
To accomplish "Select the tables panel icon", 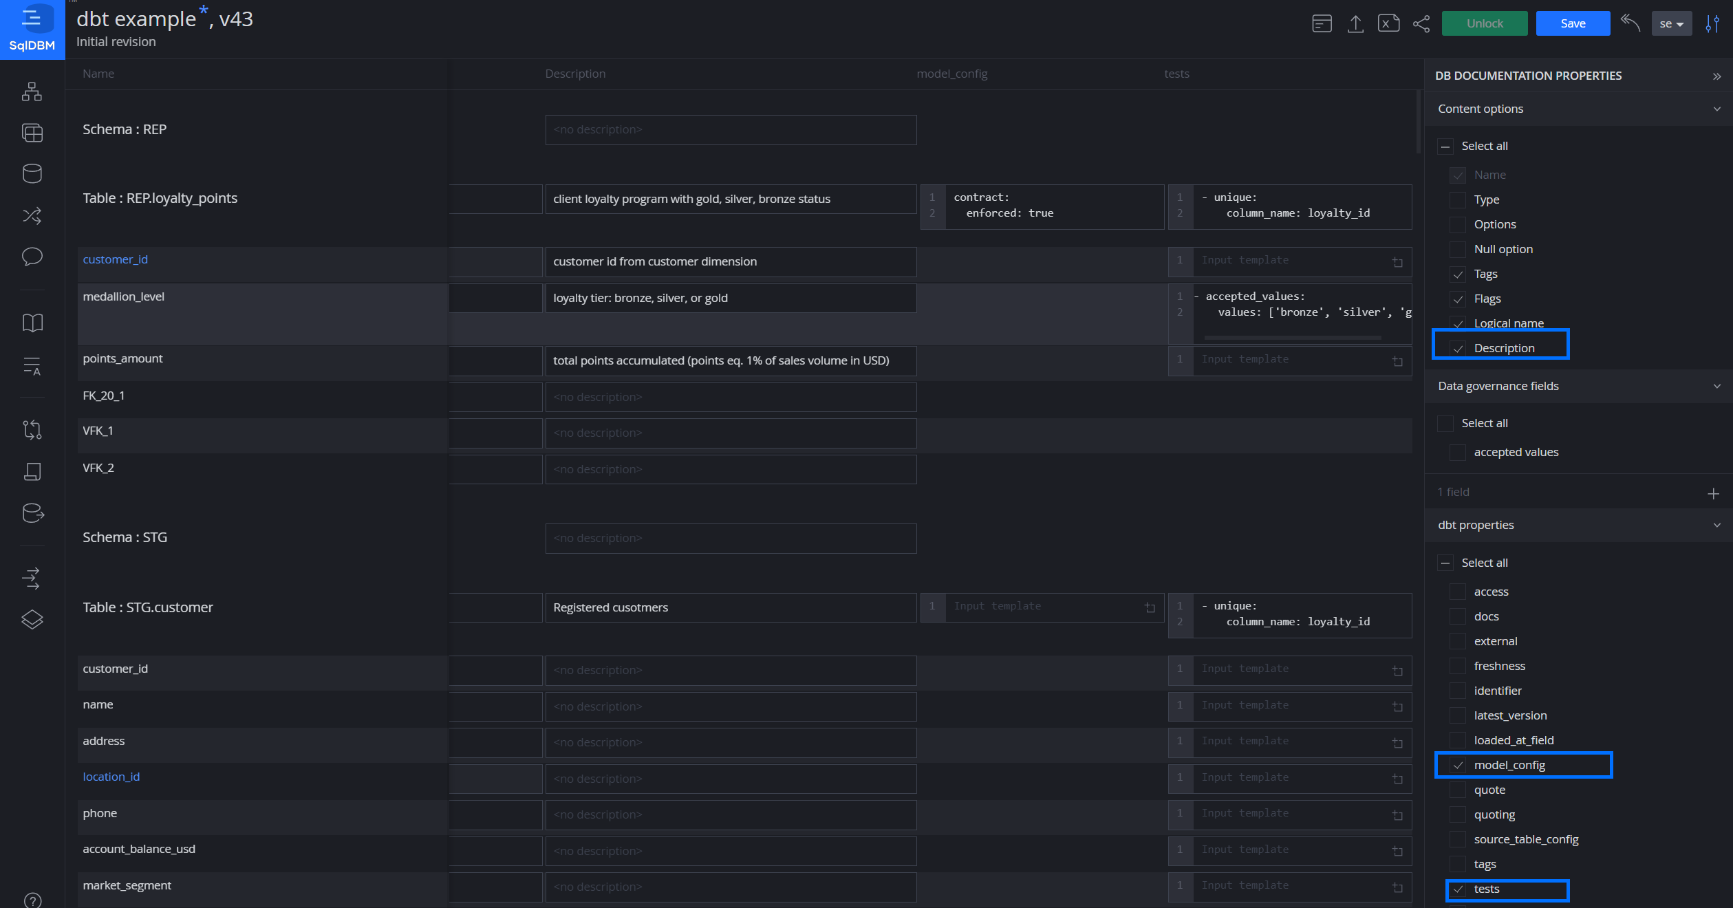I will point(32,133).
